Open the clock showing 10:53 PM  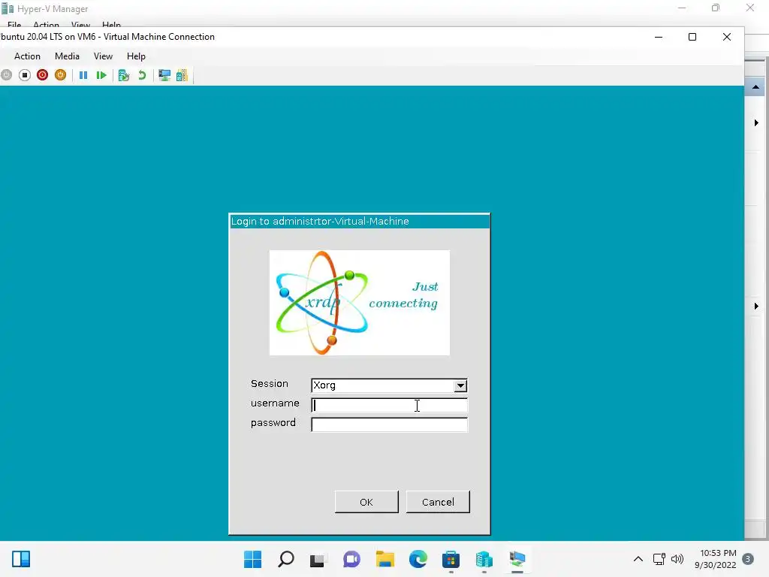(x=716, y=559)
